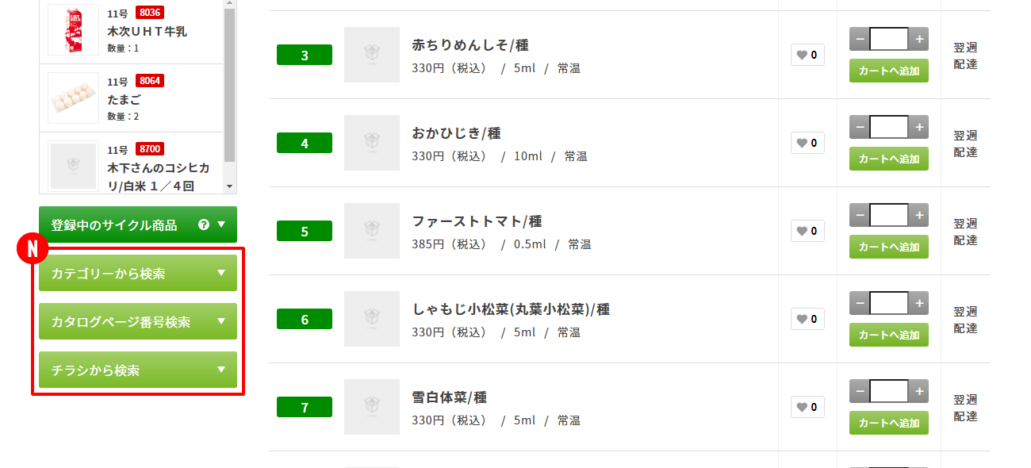Expand 登録中のサイクル商品 section
Image resolution: width=1031 pixels, height=468 pixels.
(x=138, y=224)
